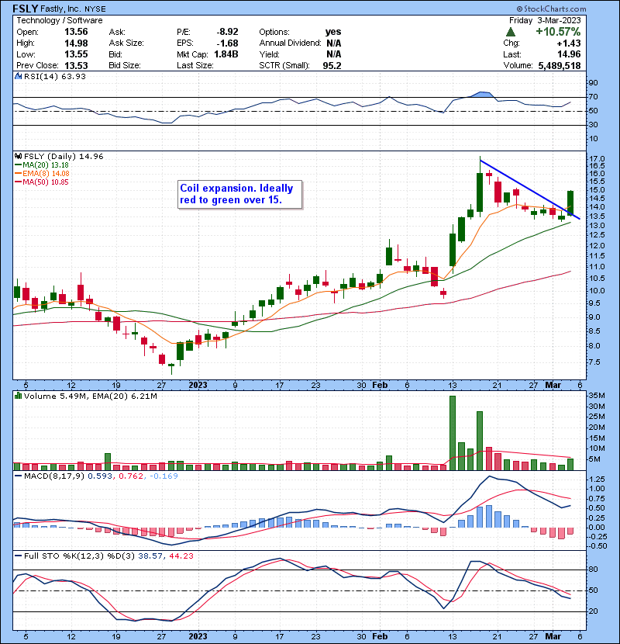Click the Technology / Software sector text
The width and height of the screenshot is (620, 644).
pos(60,20)
